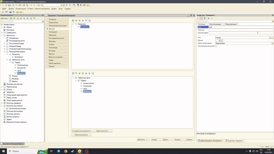Viewport: 274px width, 154px height.
Task: Click the Длина stepper arrows
Action: coord(222,41)
